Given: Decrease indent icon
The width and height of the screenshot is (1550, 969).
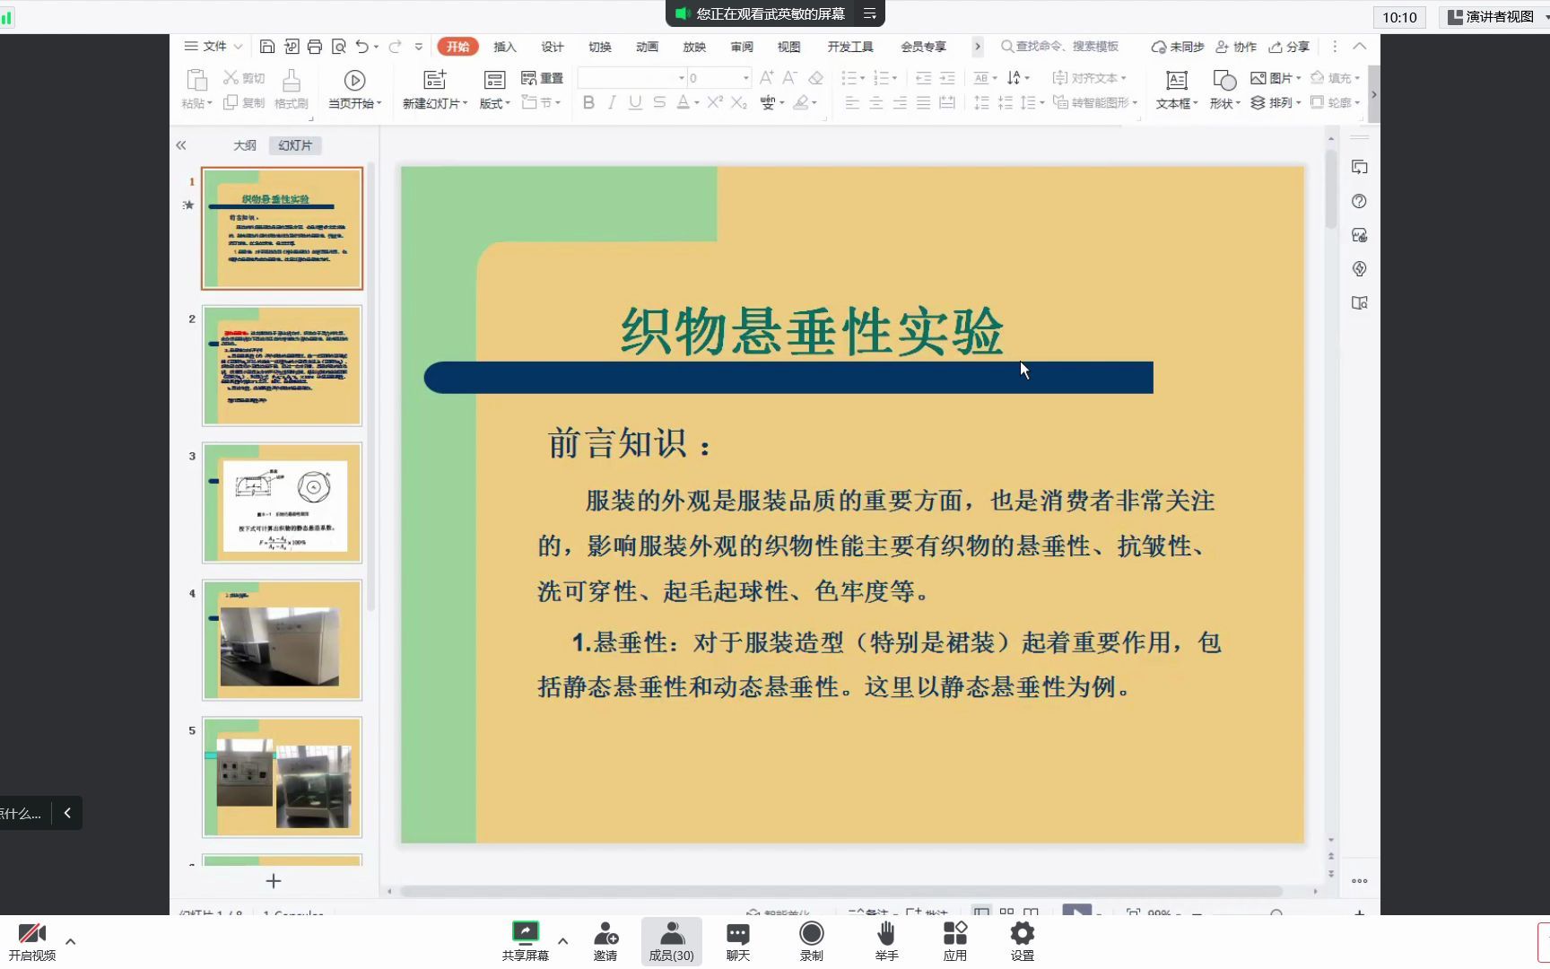Looking at the screenshot, I should (923, 78).
